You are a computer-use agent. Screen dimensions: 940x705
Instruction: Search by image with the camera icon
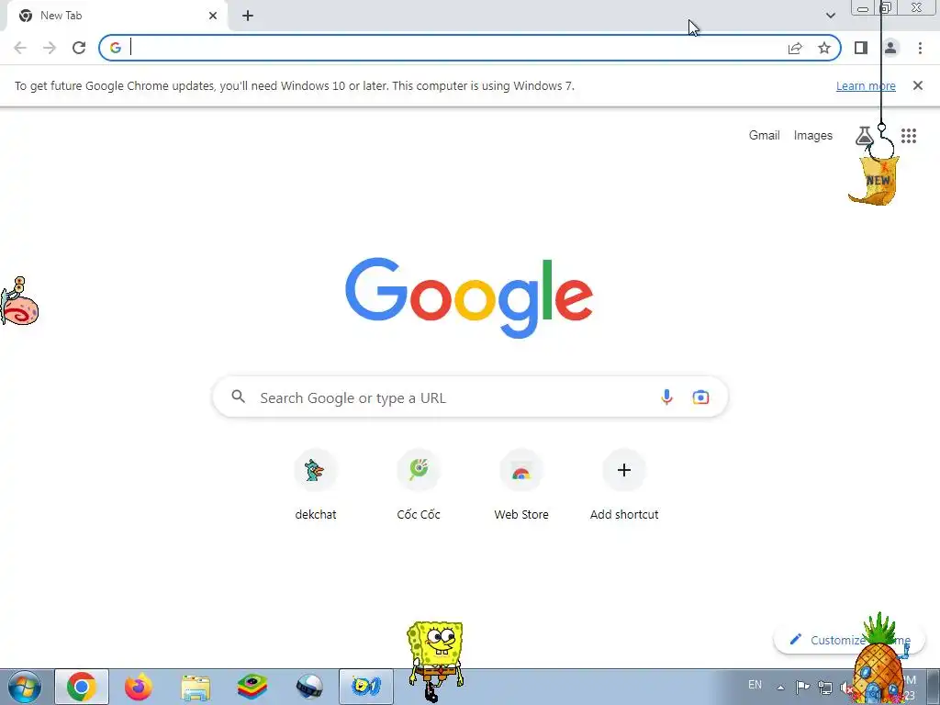point(700,397)
